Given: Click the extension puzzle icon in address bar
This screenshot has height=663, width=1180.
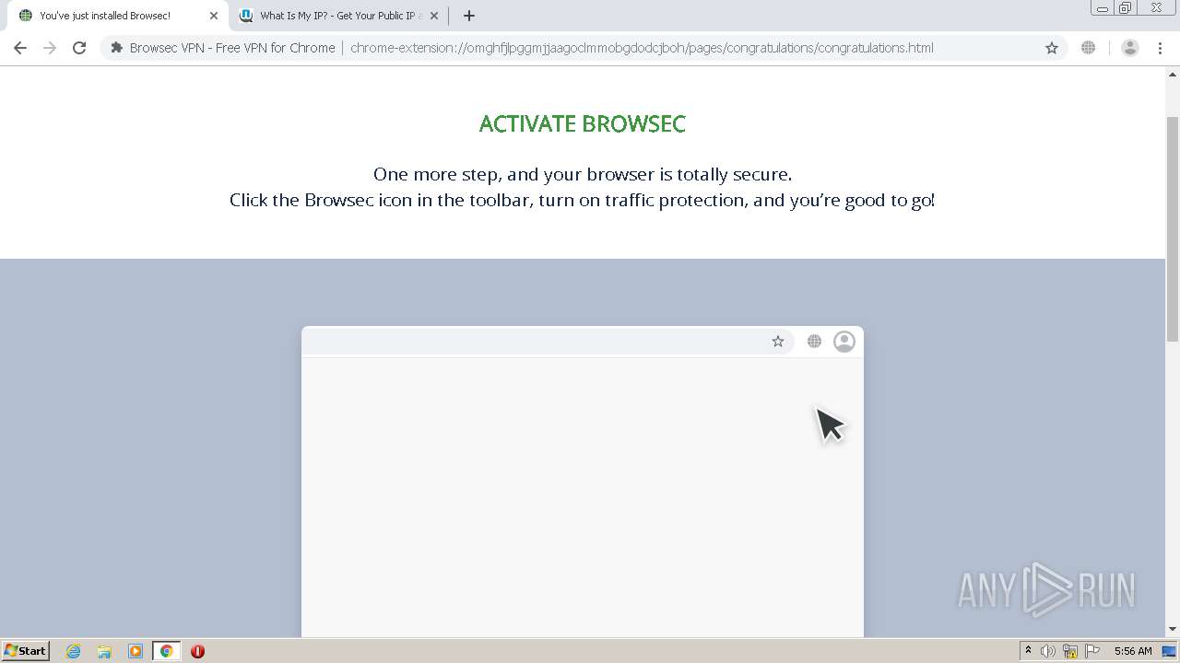Looking at the screenshot, I should pos(116,48).
